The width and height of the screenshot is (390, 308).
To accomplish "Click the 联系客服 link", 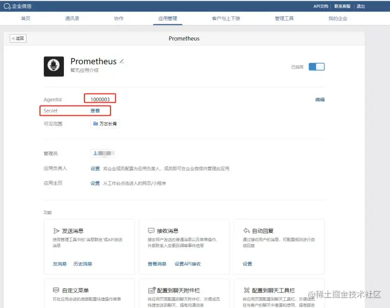I will tap(342, 6).
